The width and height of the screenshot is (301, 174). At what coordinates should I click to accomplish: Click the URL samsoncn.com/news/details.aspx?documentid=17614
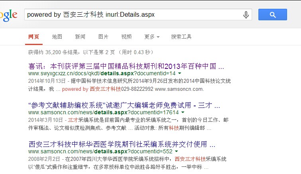coord(103,112)
